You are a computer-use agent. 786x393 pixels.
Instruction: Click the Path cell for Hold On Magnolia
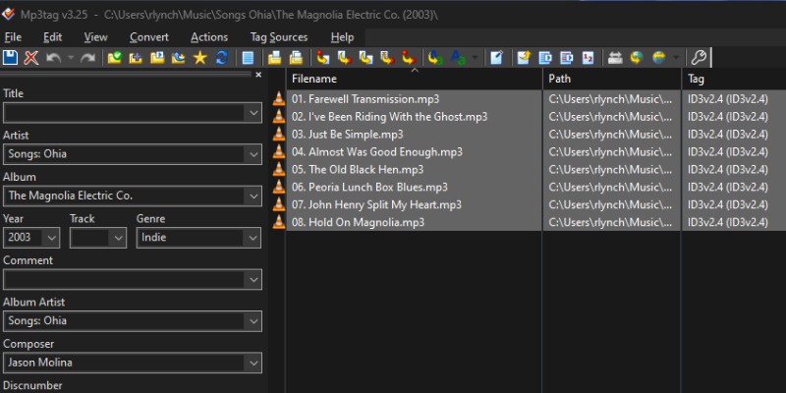(612, 222)
